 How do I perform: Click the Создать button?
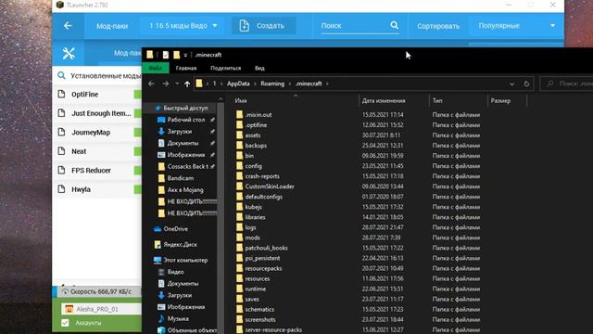(263, 26)
